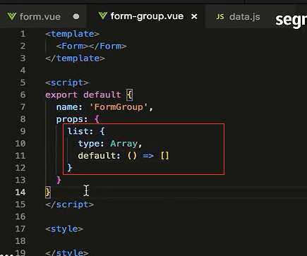307x256 pixels.
Task: Click opening brace after export default
Action: point(130,95)
